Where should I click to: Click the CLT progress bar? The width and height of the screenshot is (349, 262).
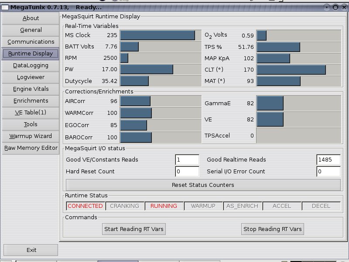[x=299, y=69]
